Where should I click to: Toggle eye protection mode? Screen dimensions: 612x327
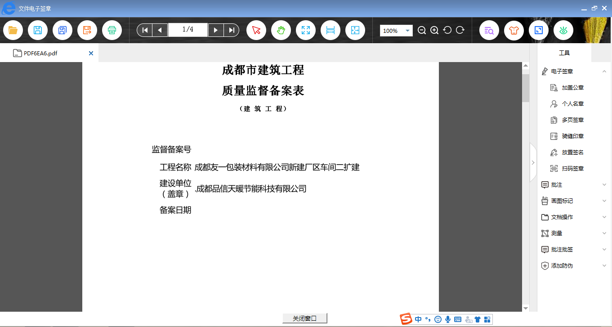pyautogui.click(x=563, y=30)
